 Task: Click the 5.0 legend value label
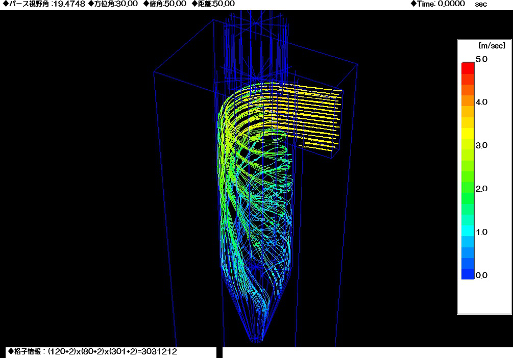[481, 59]
